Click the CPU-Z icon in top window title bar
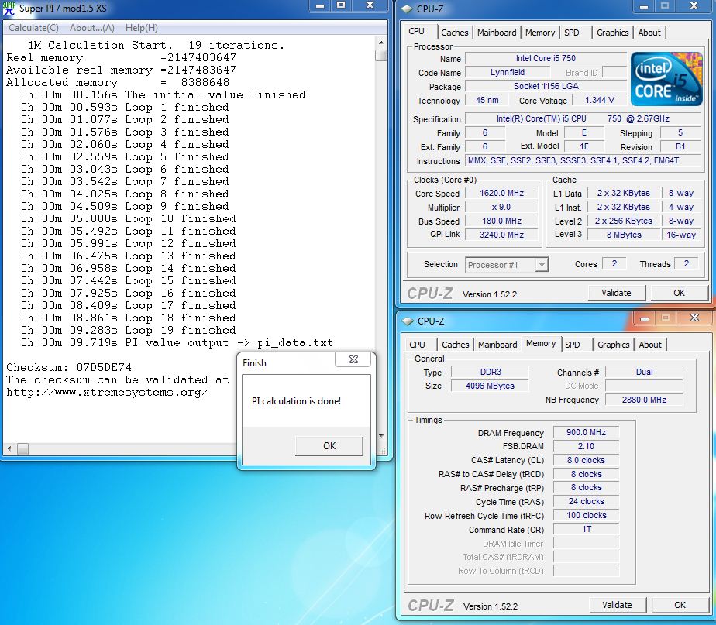 [407, 9]
